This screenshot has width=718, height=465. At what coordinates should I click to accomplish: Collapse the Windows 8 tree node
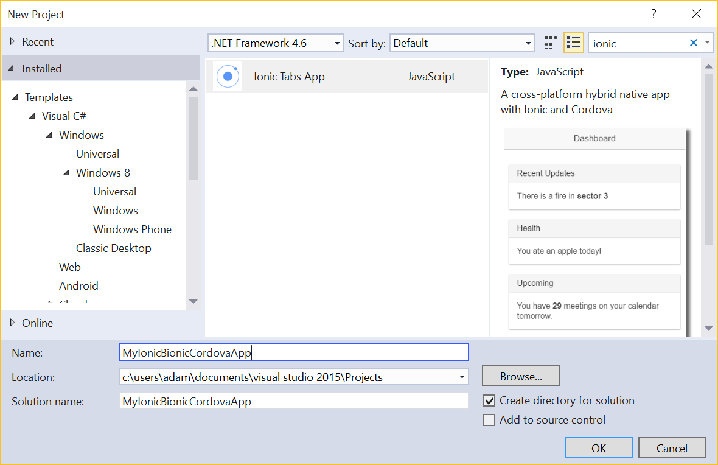(66, 173)
